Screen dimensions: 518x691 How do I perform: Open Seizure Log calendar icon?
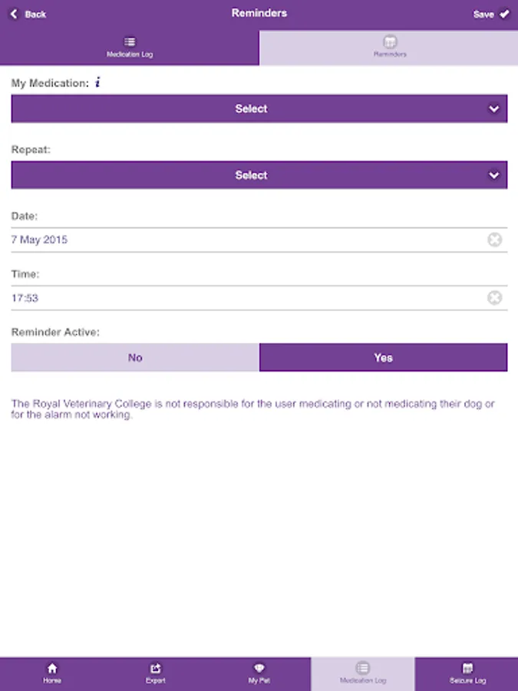[x=467, y=669]
